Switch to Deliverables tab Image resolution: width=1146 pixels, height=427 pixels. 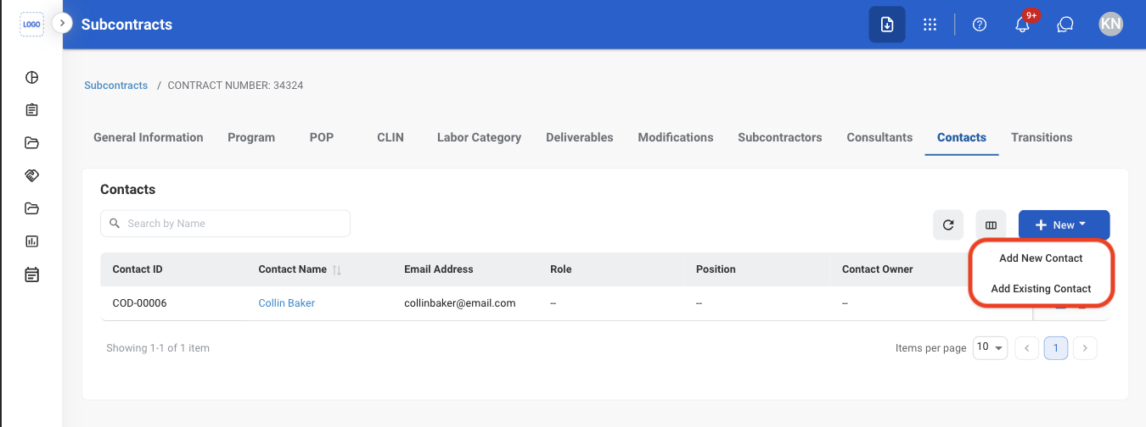click(580, 137)
